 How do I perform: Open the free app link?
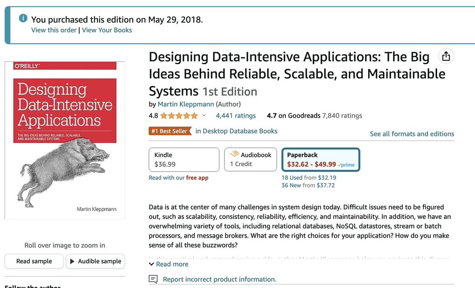coord(197,178)
